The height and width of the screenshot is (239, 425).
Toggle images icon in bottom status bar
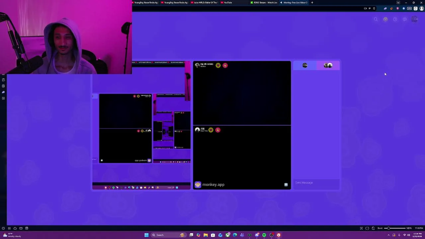click(373, 228)
